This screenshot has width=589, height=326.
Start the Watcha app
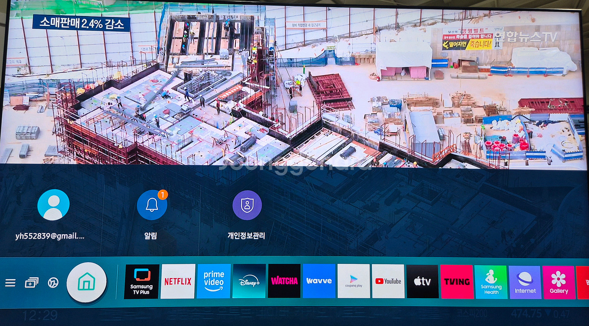[x=284, y=281]
